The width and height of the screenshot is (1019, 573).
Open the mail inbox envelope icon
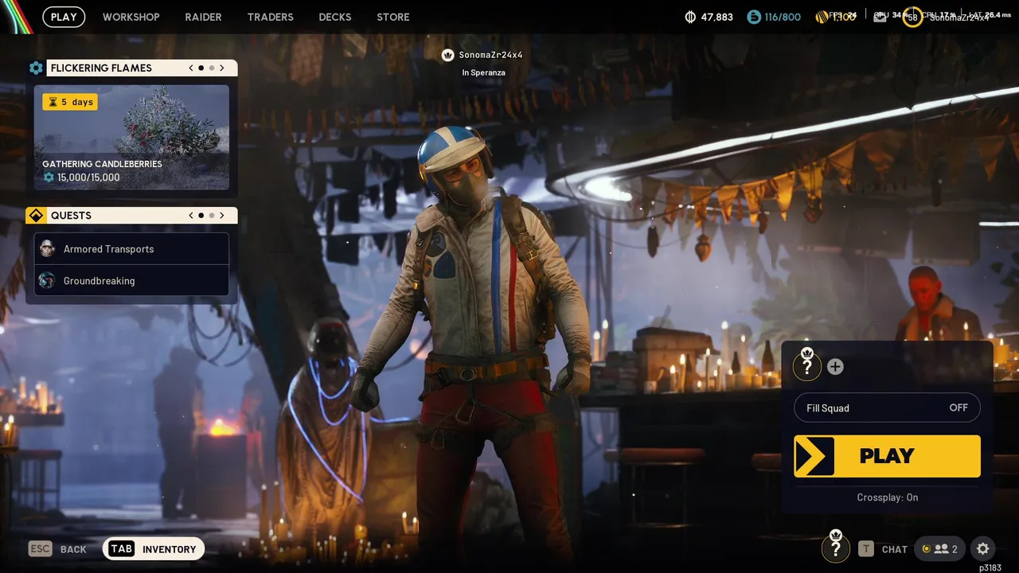(x=880, y=17)
